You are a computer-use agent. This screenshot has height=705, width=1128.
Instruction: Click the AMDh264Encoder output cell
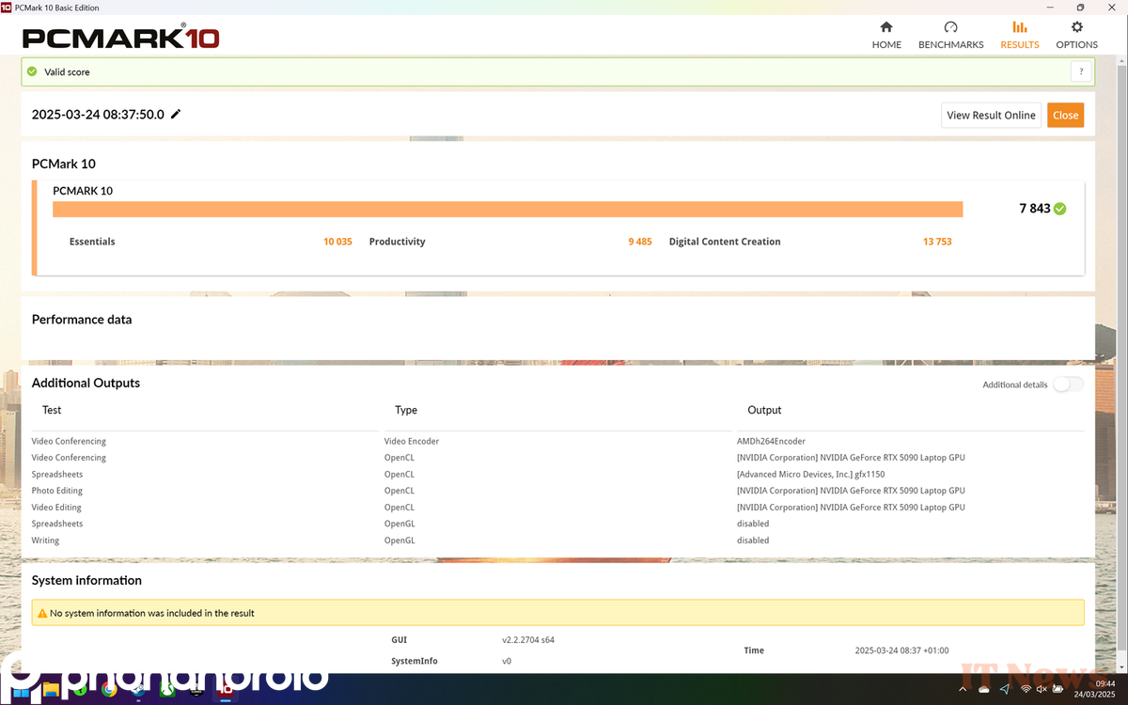pos(771,441)
